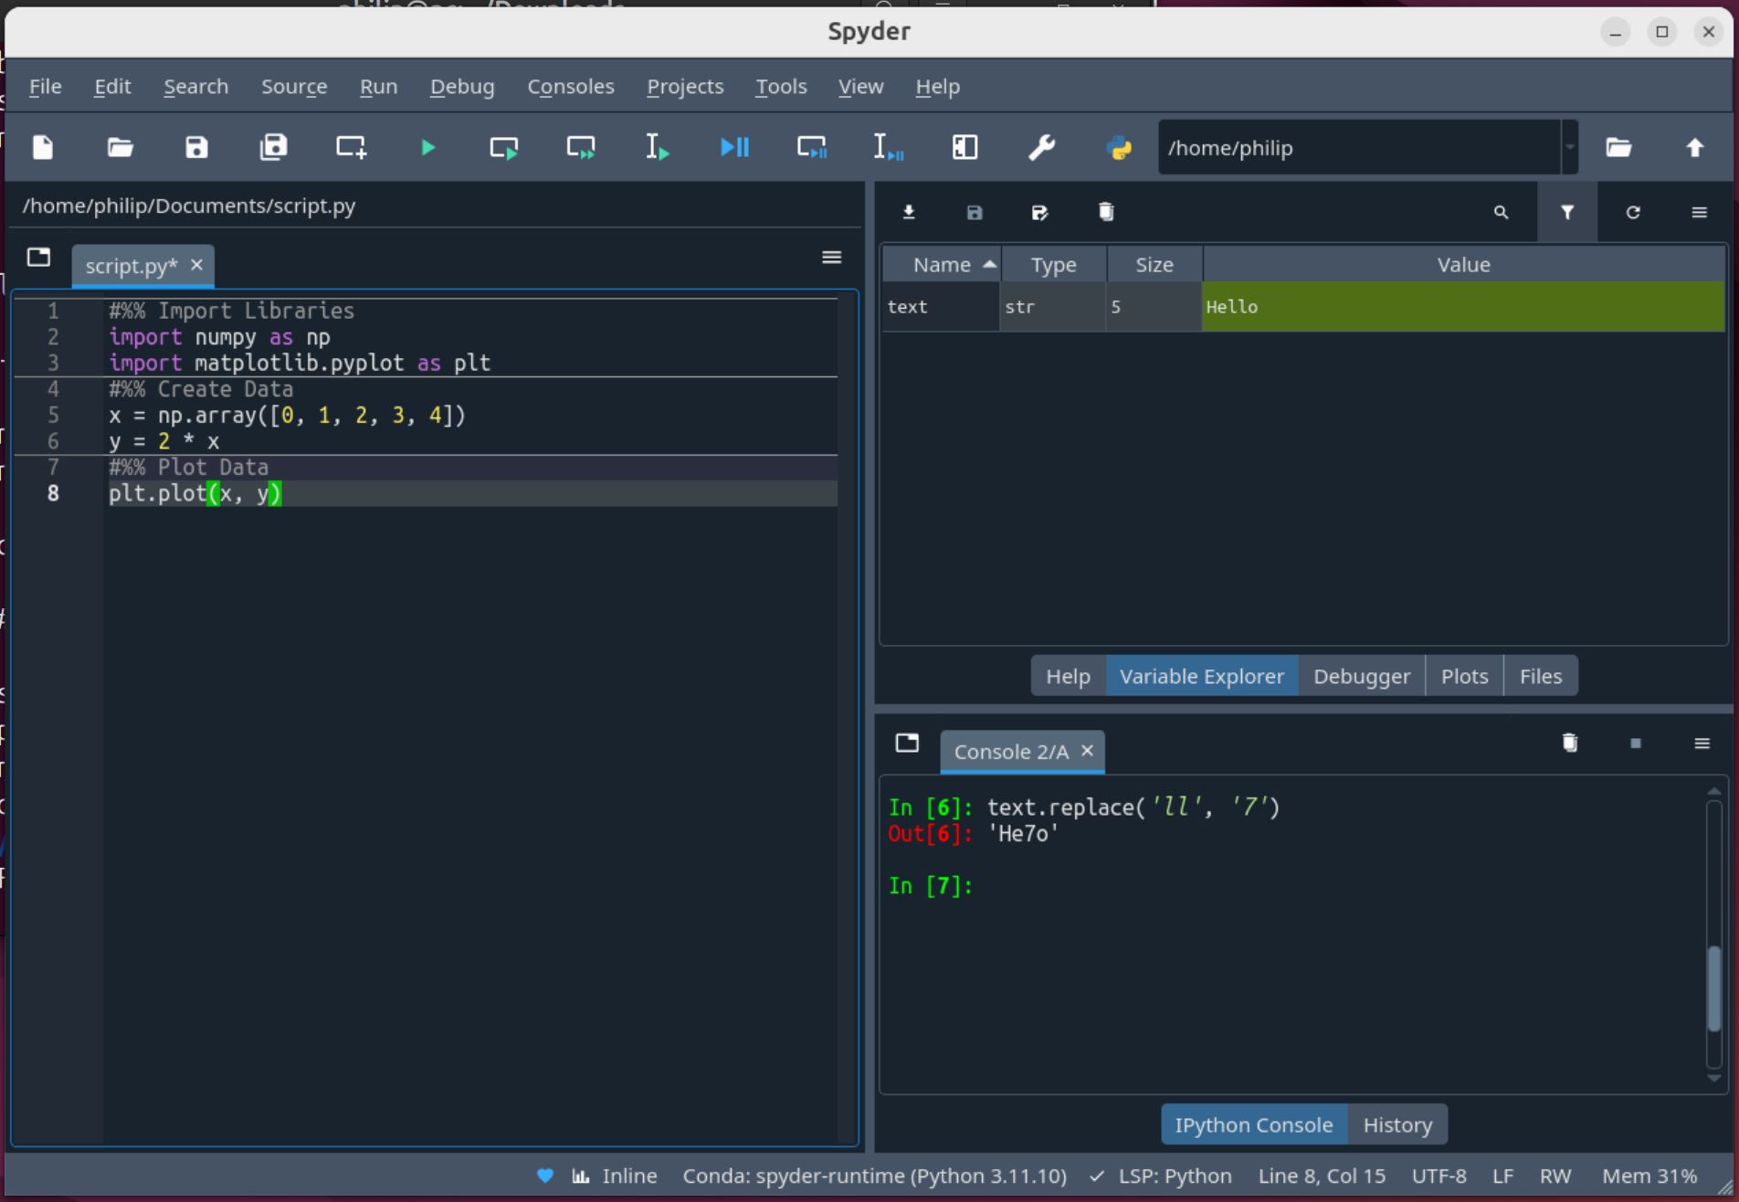Sort variables by Type column header

(1053, 264)
